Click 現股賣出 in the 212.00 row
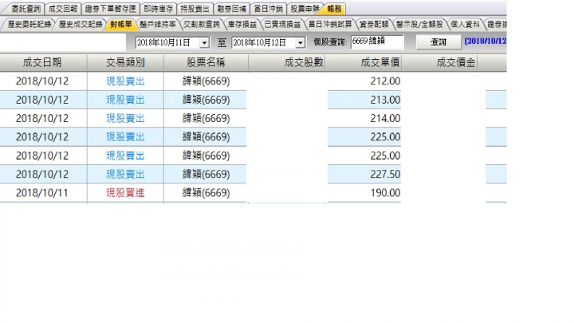Screen dimensions: 574x323 coord(125,81)
